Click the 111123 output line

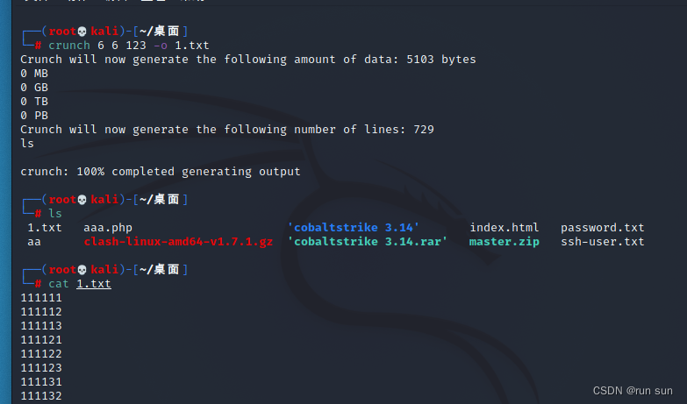tap(41, 368)
